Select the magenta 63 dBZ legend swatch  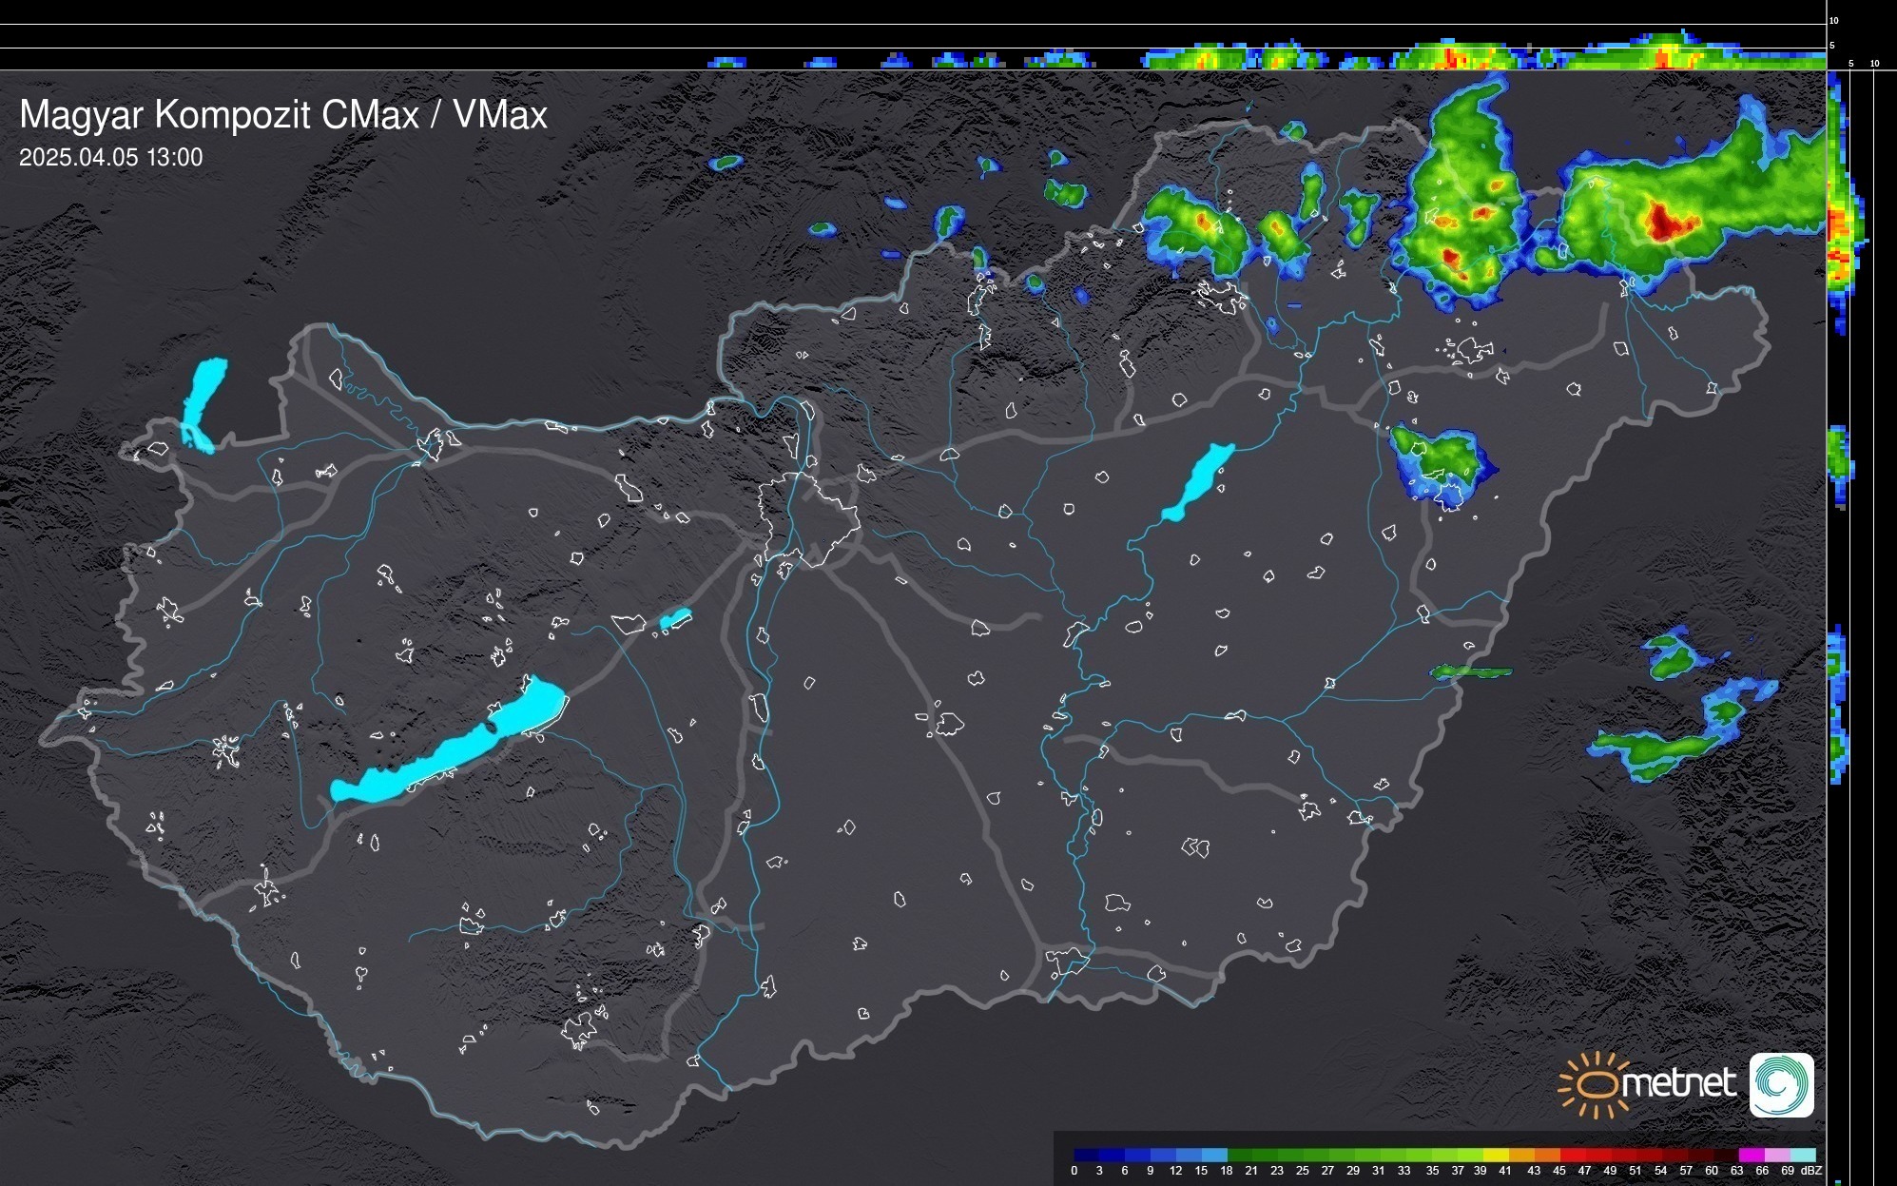pos(1751,1155)
